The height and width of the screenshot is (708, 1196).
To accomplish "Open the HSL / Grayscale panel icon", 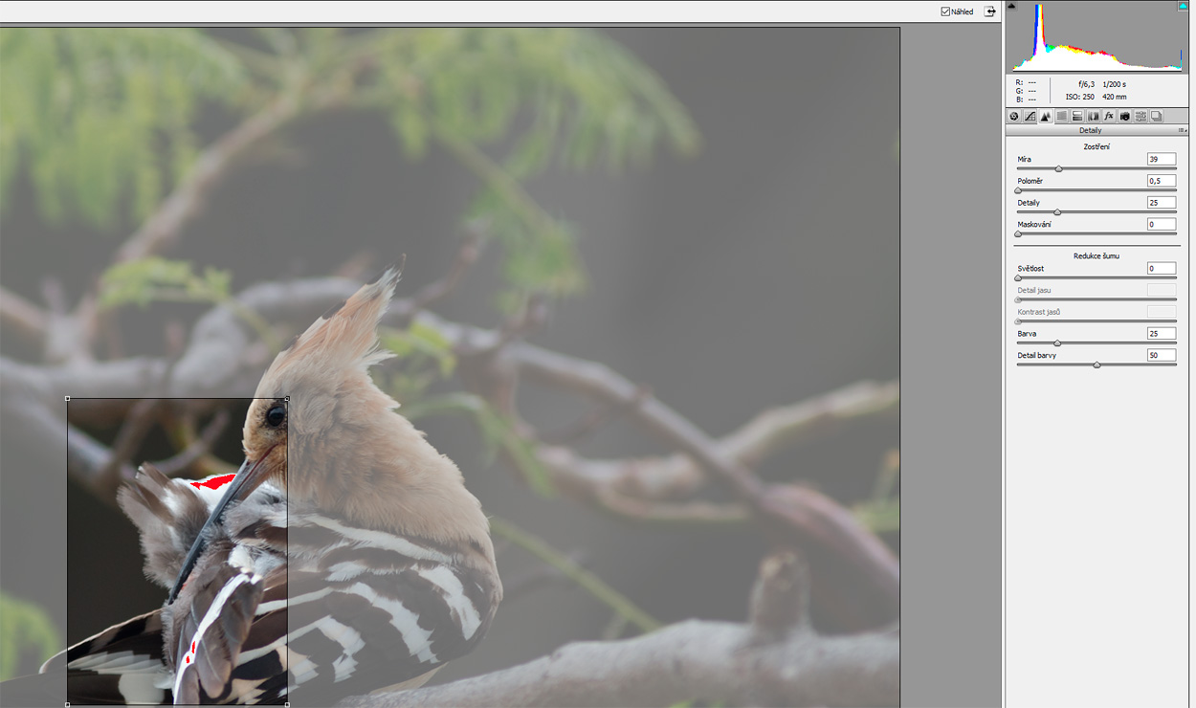I will coord(1062,117).
